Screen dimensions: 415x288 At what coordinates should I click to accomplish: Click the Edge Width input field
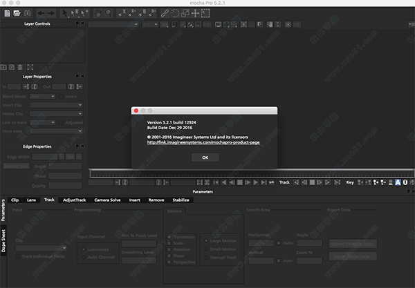click(45, 157)
